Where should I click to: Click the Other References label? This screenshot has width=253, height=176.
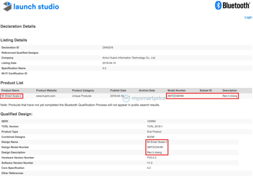point(12,173)
